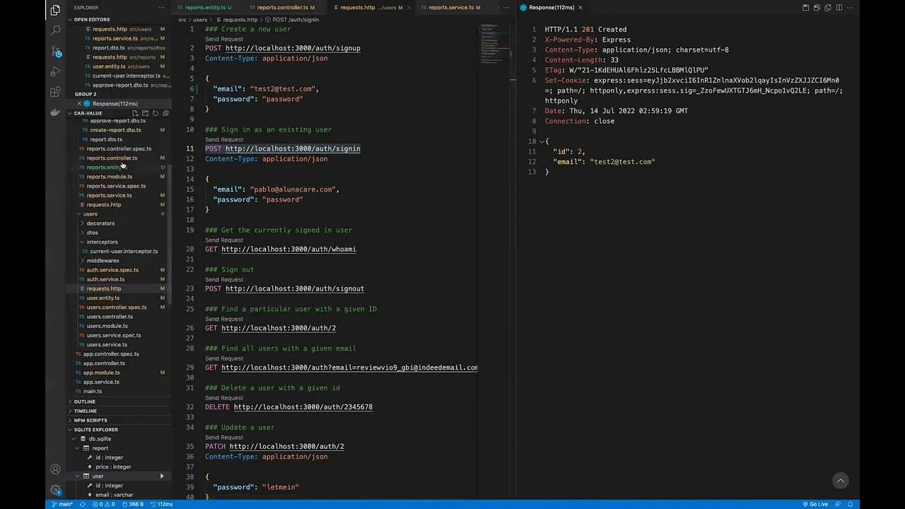Open Explorer panel More Actions ellipsis

pyautogui.click(x=162, y=8)
